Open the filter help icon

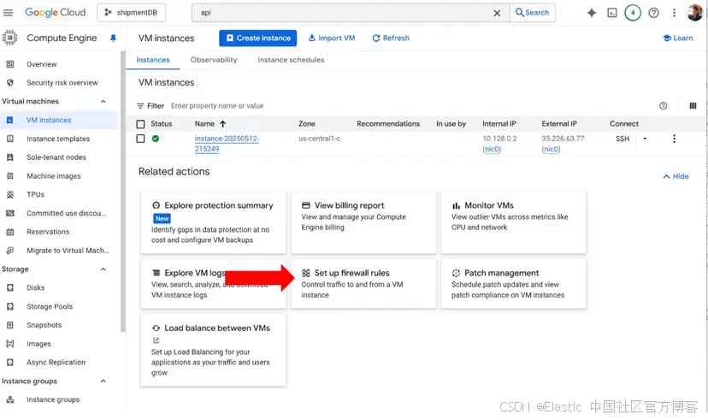click(664, 106)
